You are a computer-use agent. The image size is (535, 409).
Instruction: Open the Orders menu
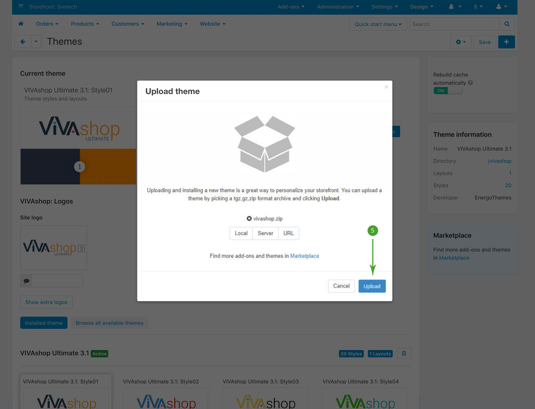click(x=47, y=24)
